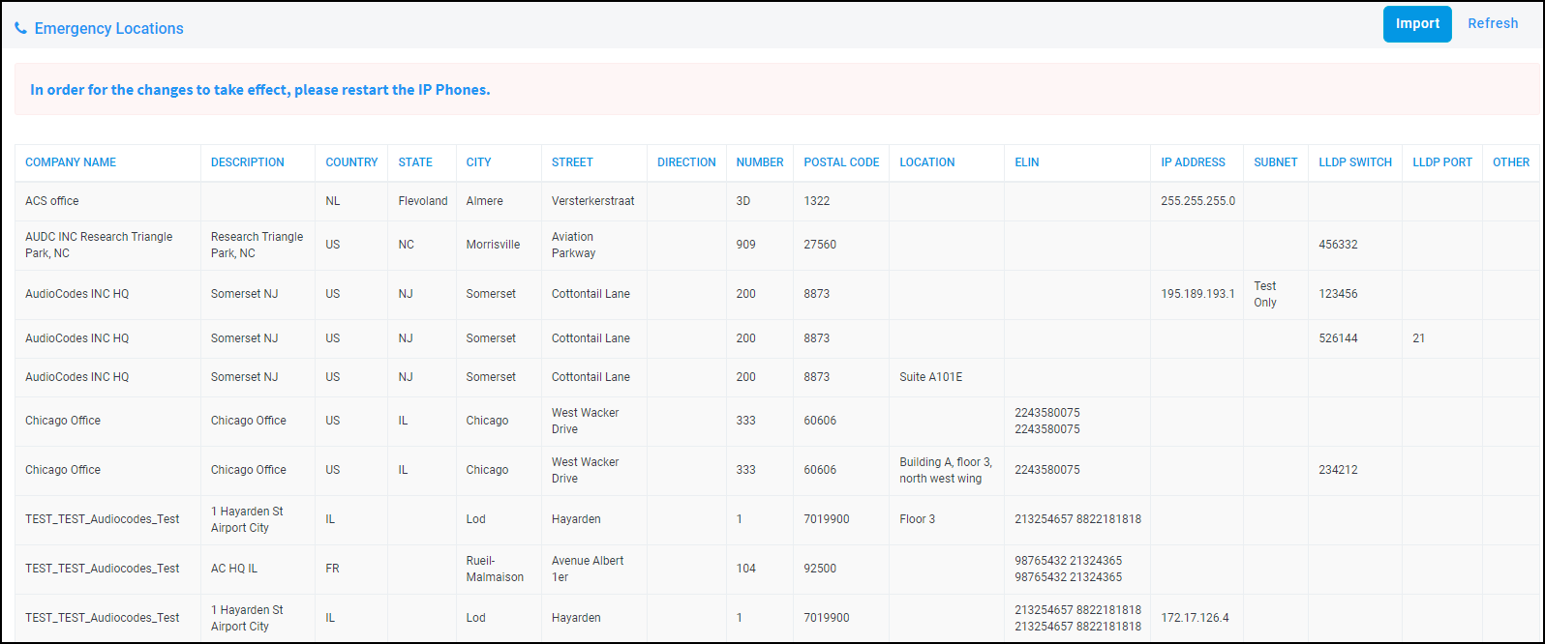Viewport: 1545px width, 644px height.
Task: Click the LLDP PORT column header
Action: (x=1442, y=162)
